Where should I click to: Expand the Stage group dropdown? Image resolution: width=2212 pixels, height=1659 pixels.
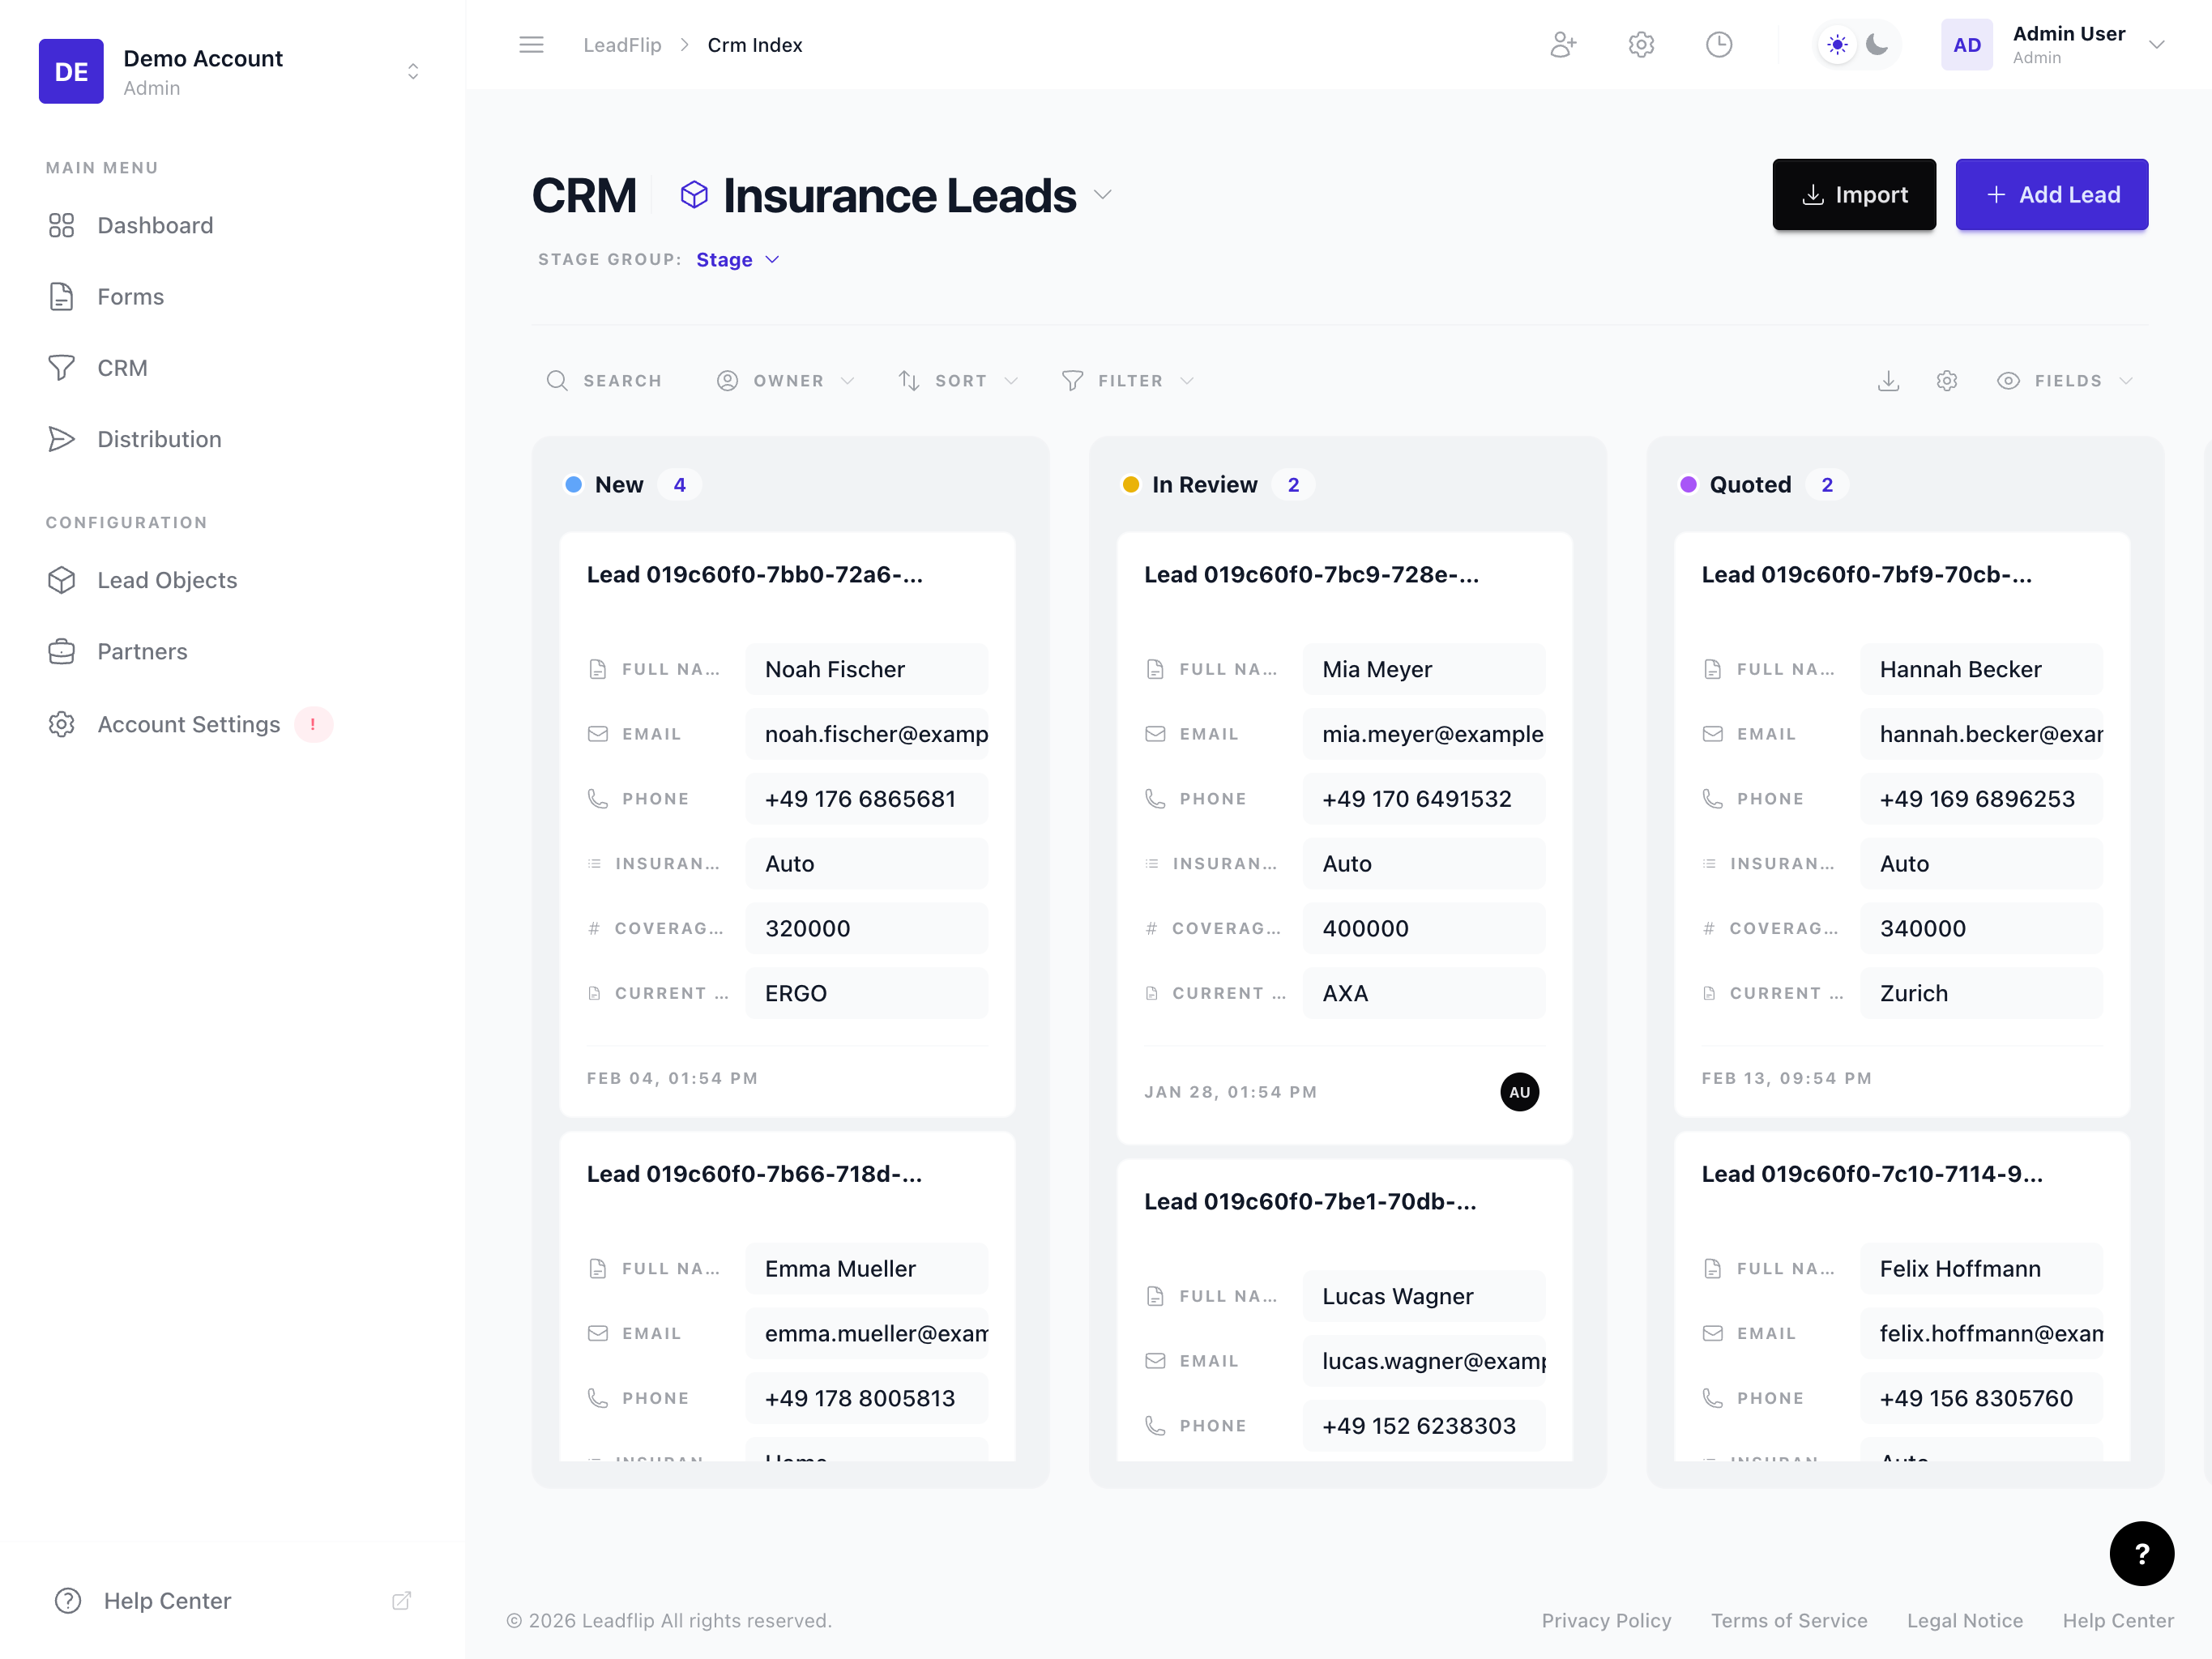[737, 259]
